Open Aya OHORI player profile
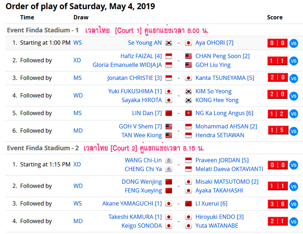 [214, 43]
